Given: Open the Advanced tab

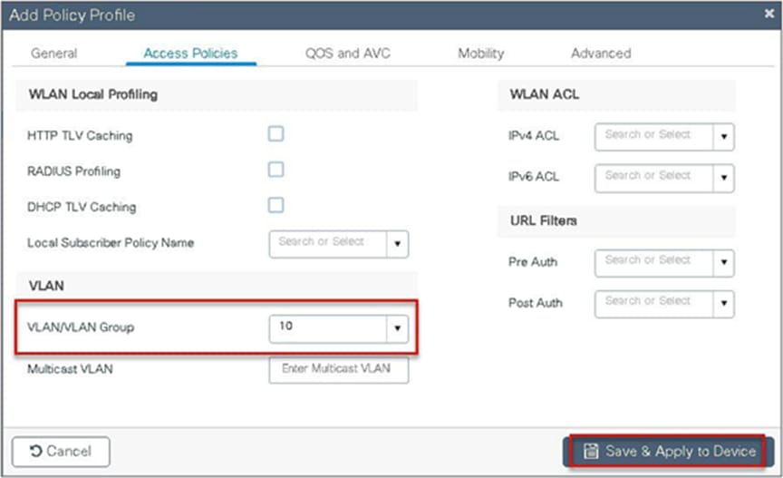Looking at the screenshot, I should tap(601, 53).
